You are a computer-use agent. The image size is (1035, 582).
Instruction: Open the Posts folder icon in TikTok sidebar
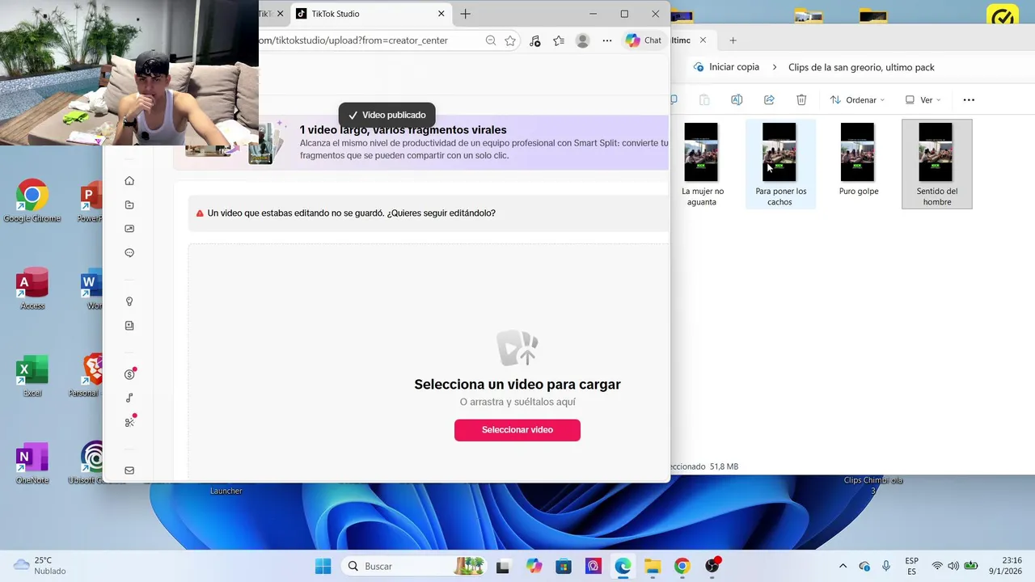(129, 205)
